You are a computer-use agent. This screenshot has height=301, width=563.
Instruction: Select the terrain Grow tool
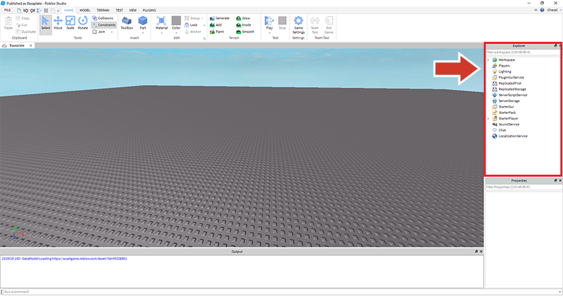243,18
